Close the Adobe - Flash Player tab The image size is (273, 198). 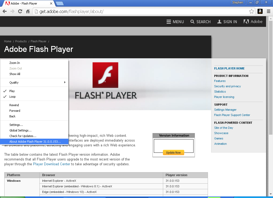tap(51, 3)
